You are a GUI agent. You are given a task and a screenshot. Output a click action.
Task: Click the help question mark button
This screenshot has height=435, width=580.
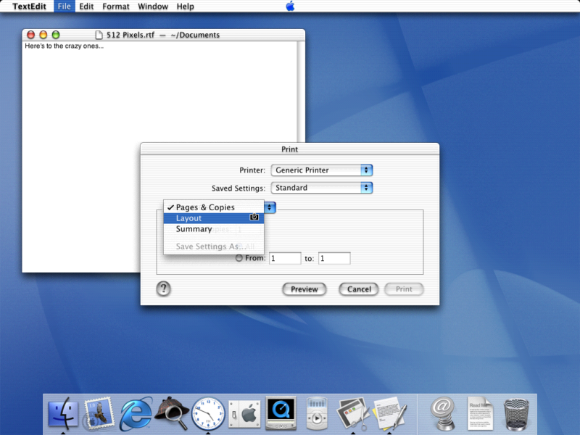click(163, 289)
